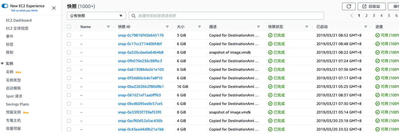The width and height of the screenshot is (399, 133).
Task: Close the New EC2 Experience banner
Action: pyautogui.click(x=54, y=8)
